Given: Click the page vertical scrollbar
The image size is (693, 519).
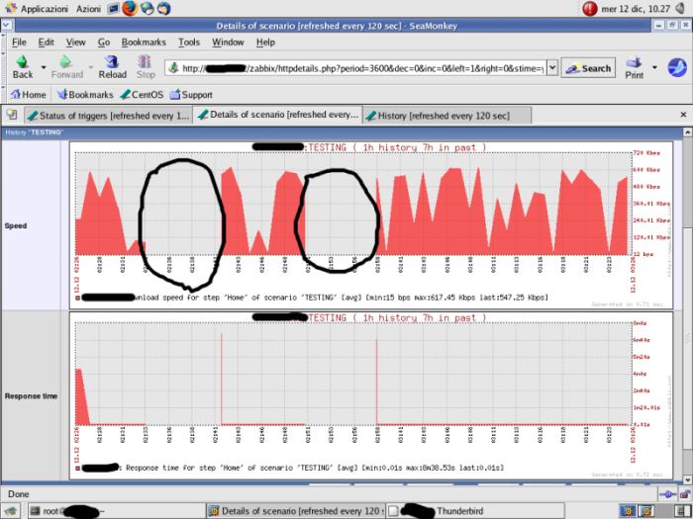Looking at the screenshot, I should coord(687,305).
